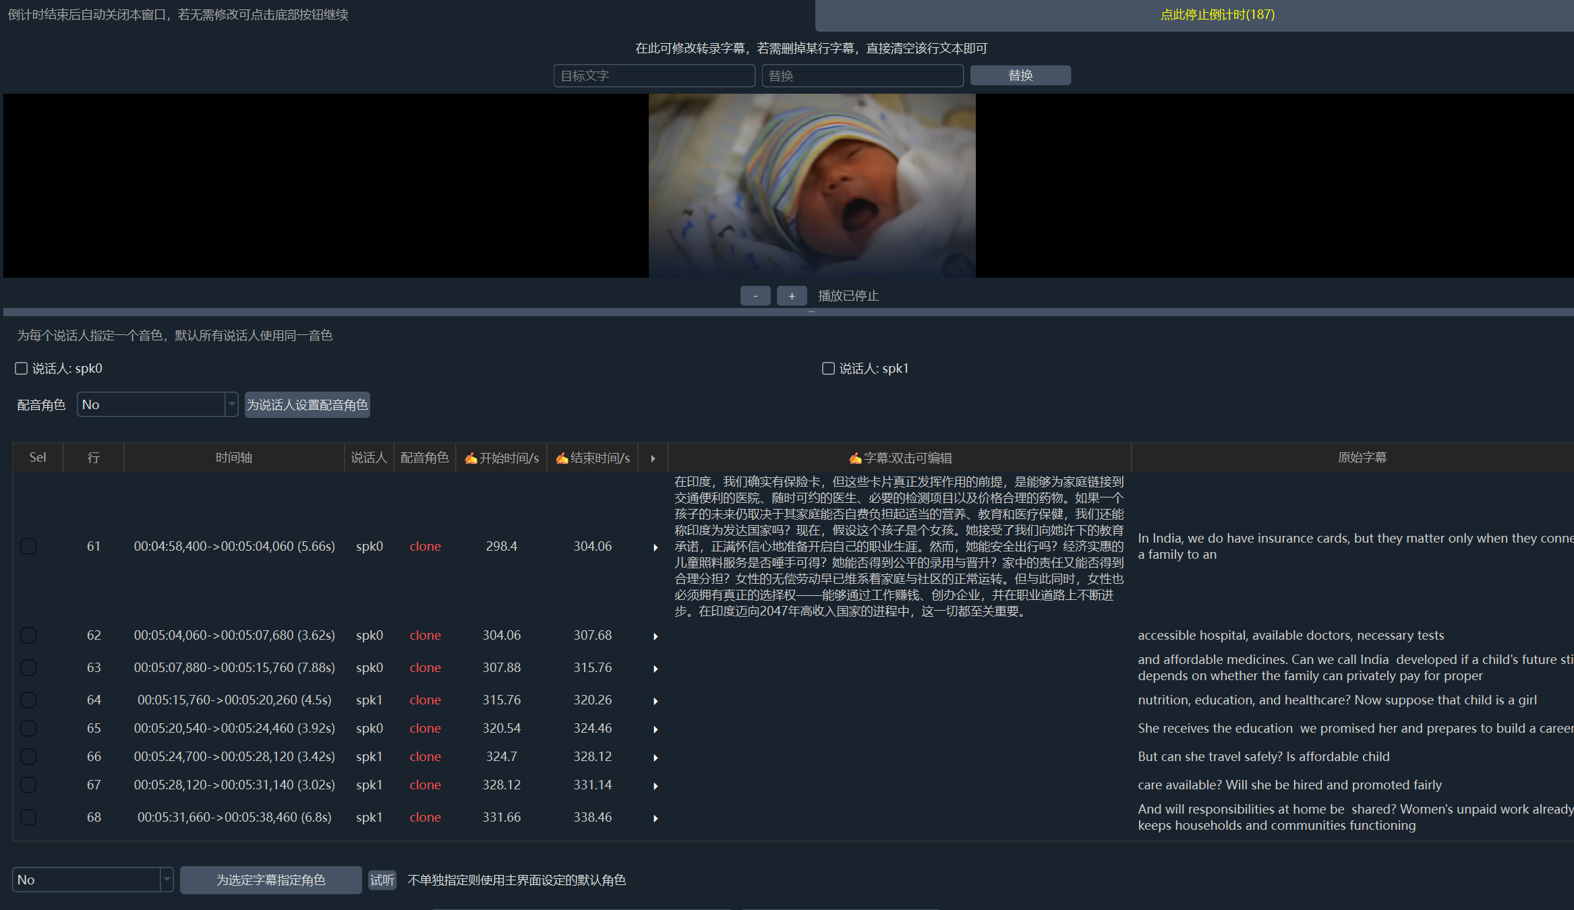The width and height of the screenshot is (1574, 910).
Task: Select the checkbox for row 63
Action: click(28, 667)
